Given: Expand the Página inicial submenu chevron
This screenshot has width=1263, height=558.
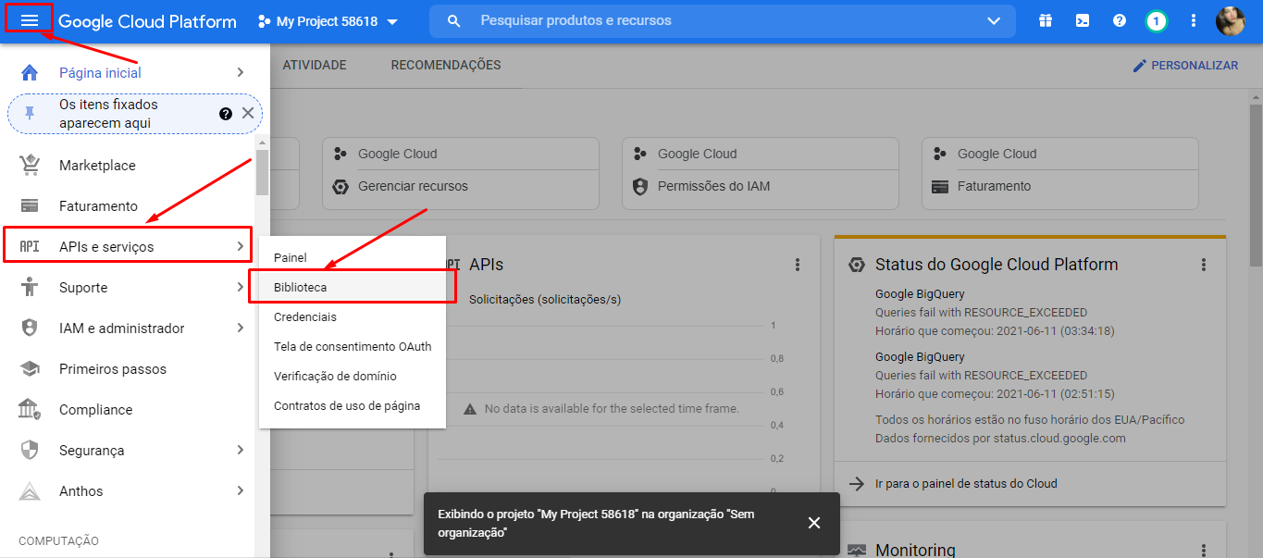Looking at the screenshot, I should [240, 72].
